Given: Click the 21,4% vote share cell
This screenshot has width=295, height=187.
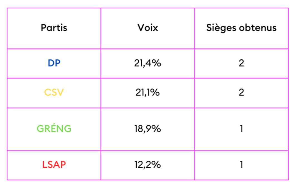Looking at the screenshot, I should [147, 63].
